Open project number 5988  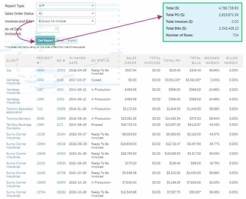coord(40,70)
